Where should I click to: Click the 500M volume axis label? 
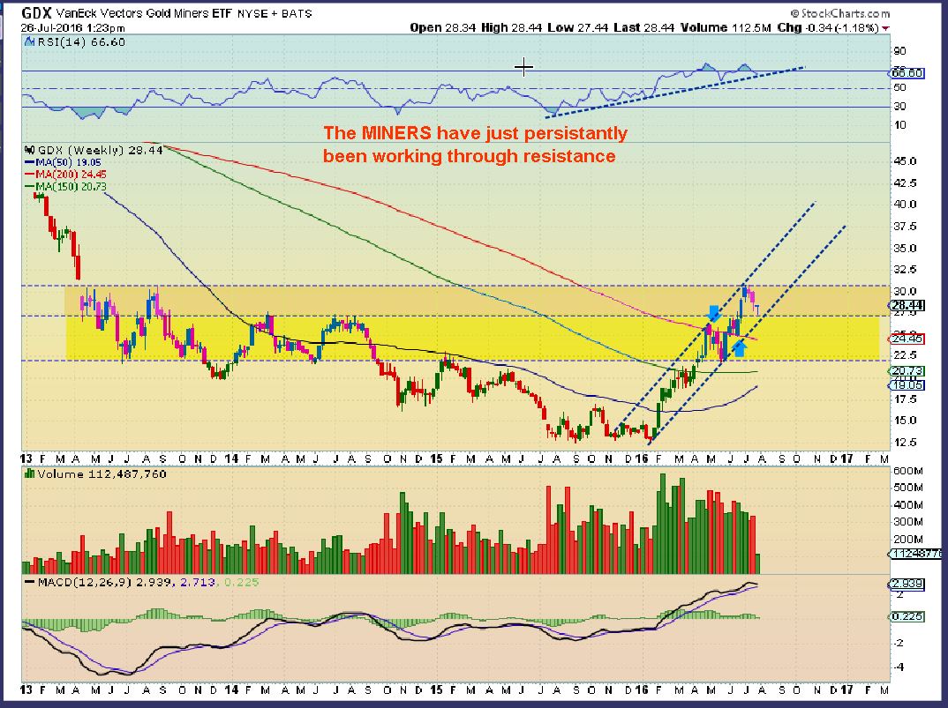click(x=908, y=488)
